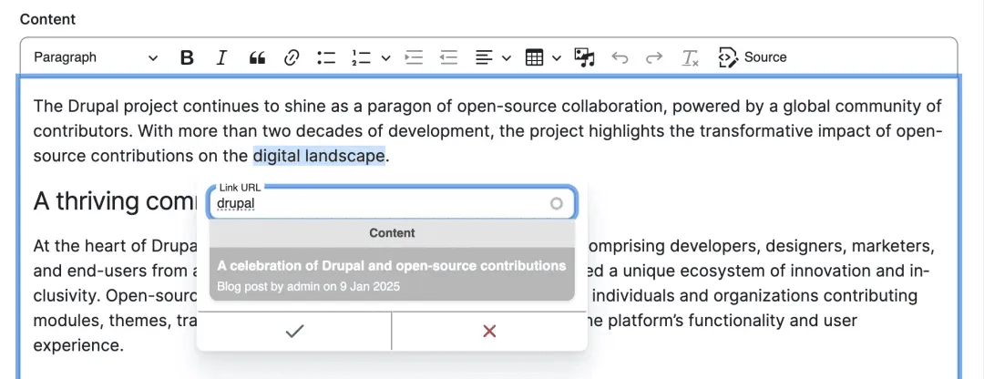984x379 pixels.
Task: Expand numbered list style options arrow
Action: point(385,57)
